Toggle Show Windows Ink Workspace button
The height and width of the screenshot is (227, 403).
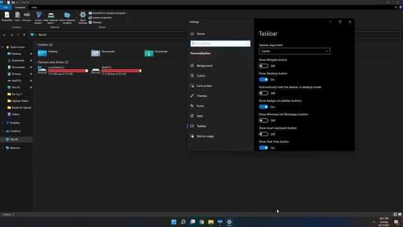click(x=263, y=120)
